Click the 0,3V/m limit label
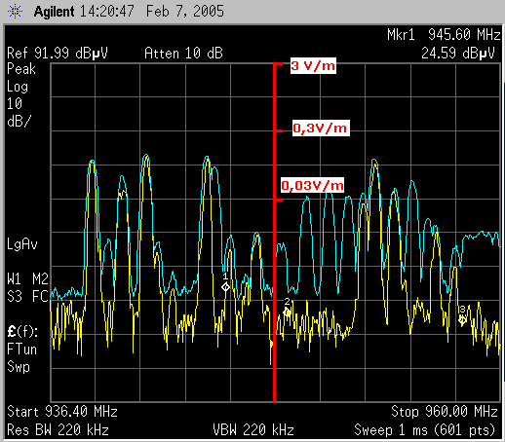This screenshot has width=505, height=442. coord(321,129)
